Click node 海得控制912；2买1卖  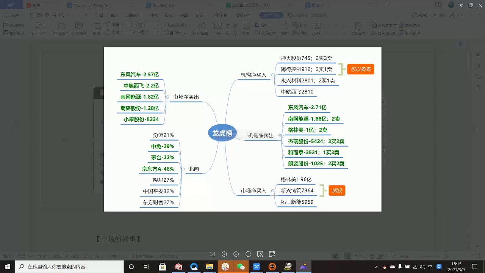pyautogui.click(x=306, y=69)
